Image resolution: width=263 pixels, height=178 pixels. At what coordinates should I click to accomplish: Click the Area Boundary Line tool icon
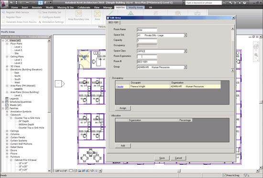78,13
